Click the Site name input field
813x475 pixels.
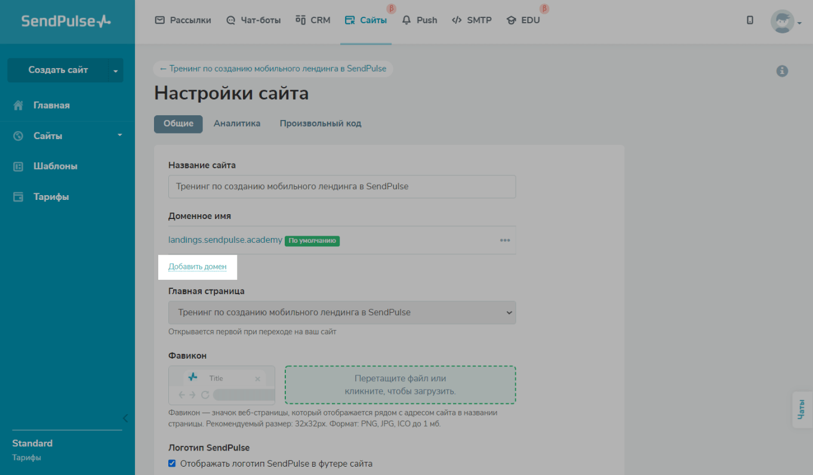click(342, 187)
